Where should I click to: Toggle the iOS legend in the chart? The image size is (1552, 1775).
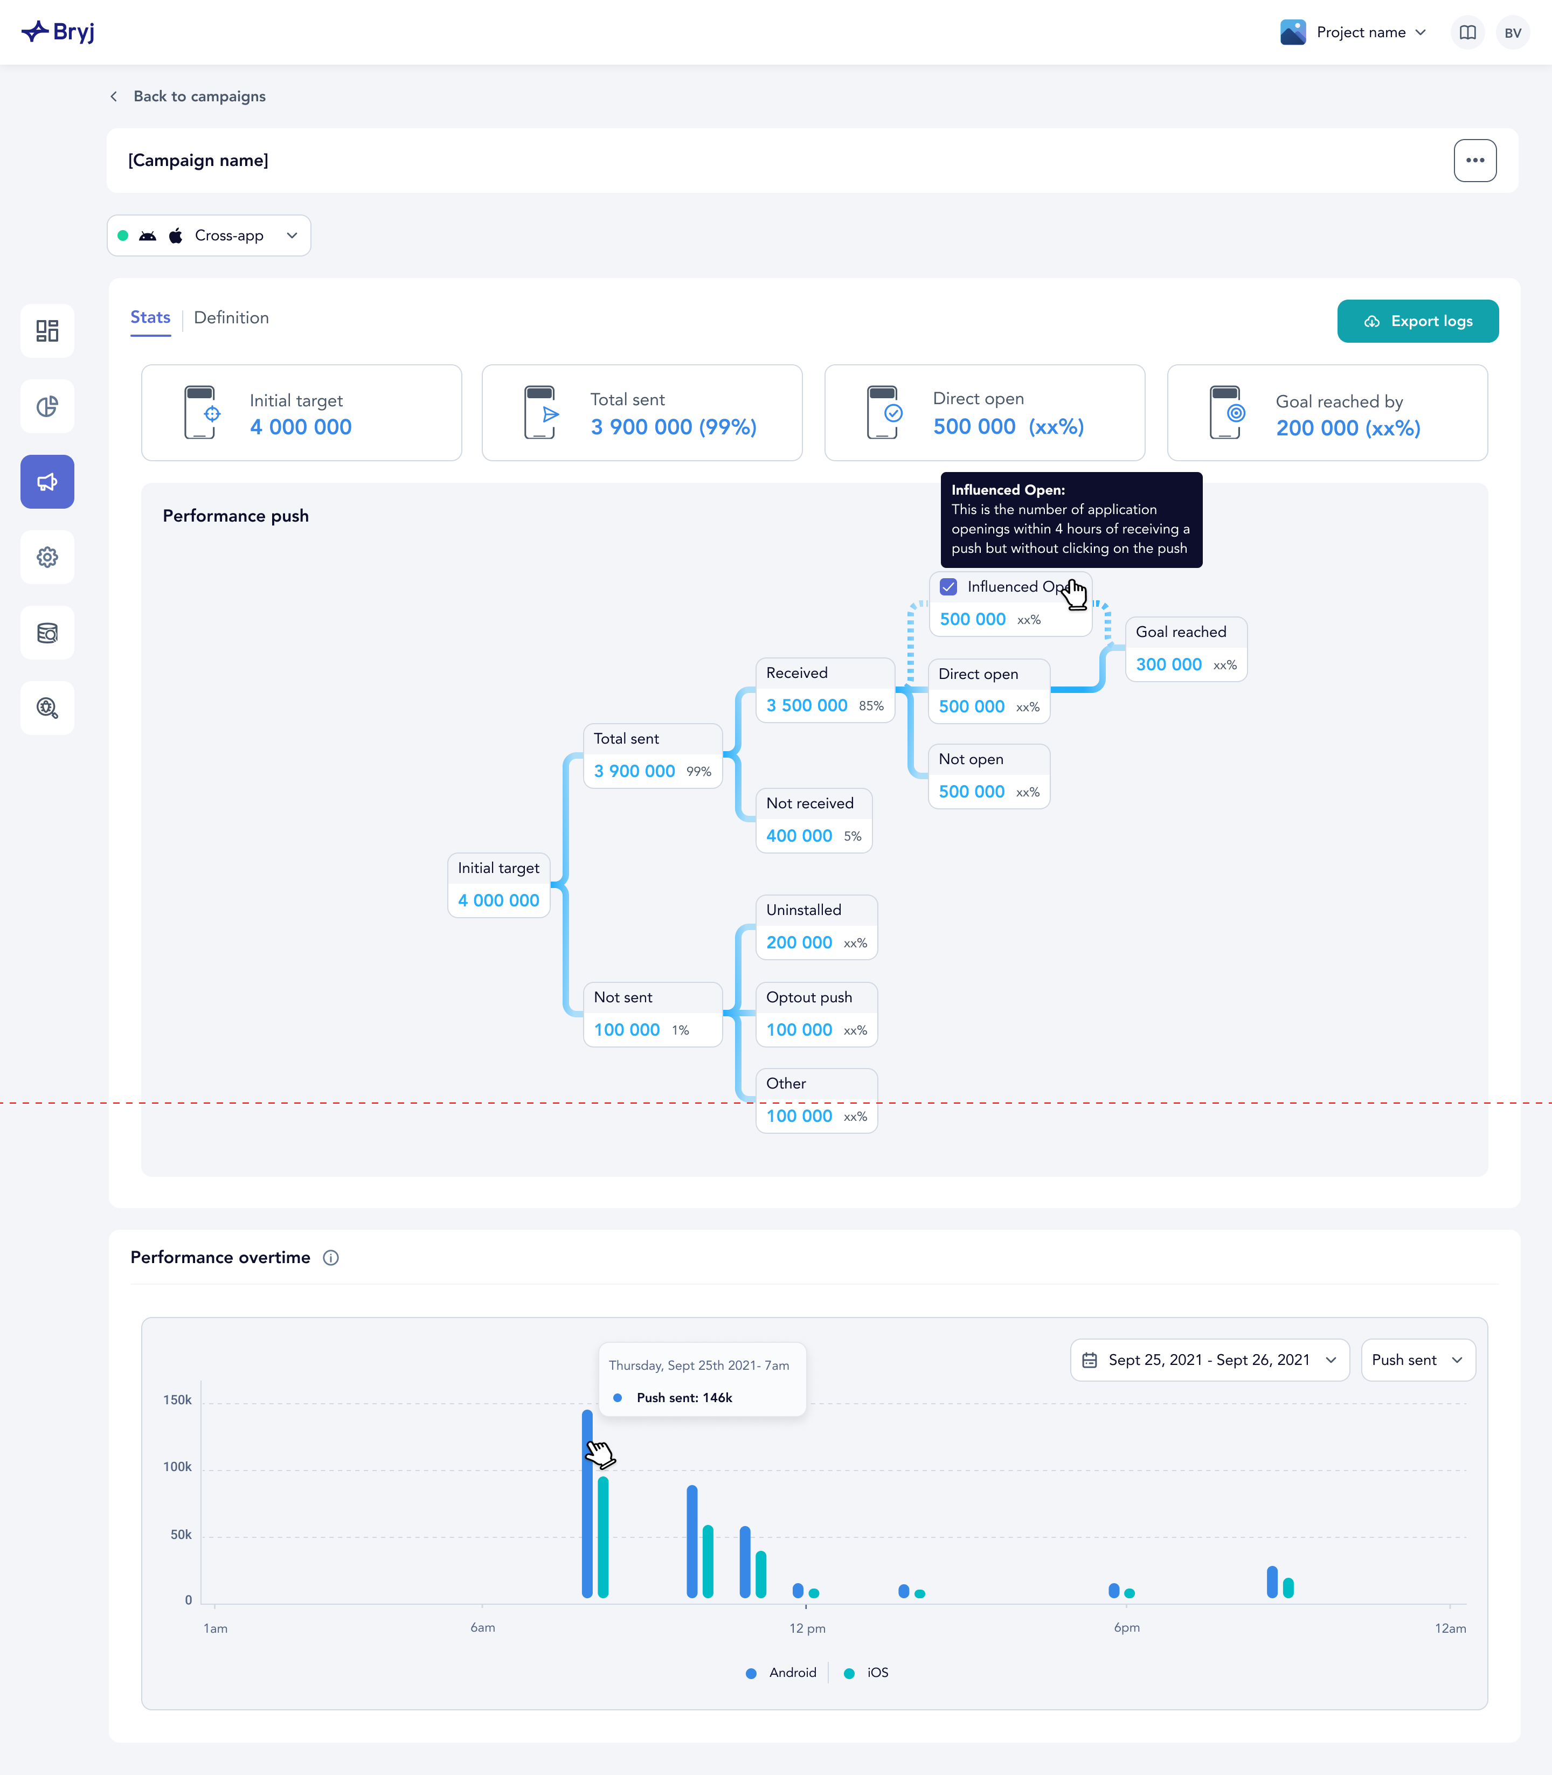tap(865, 1673)
